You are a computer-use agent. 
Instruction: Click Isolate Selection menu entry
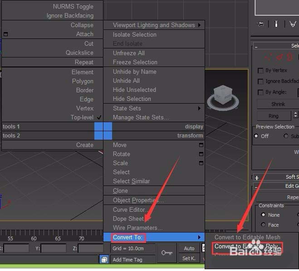[x=135, y=35]
